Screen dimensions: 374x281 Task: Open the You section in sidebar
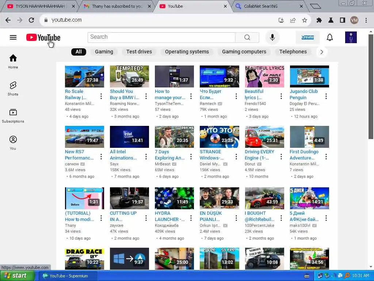tap(13, 143)
